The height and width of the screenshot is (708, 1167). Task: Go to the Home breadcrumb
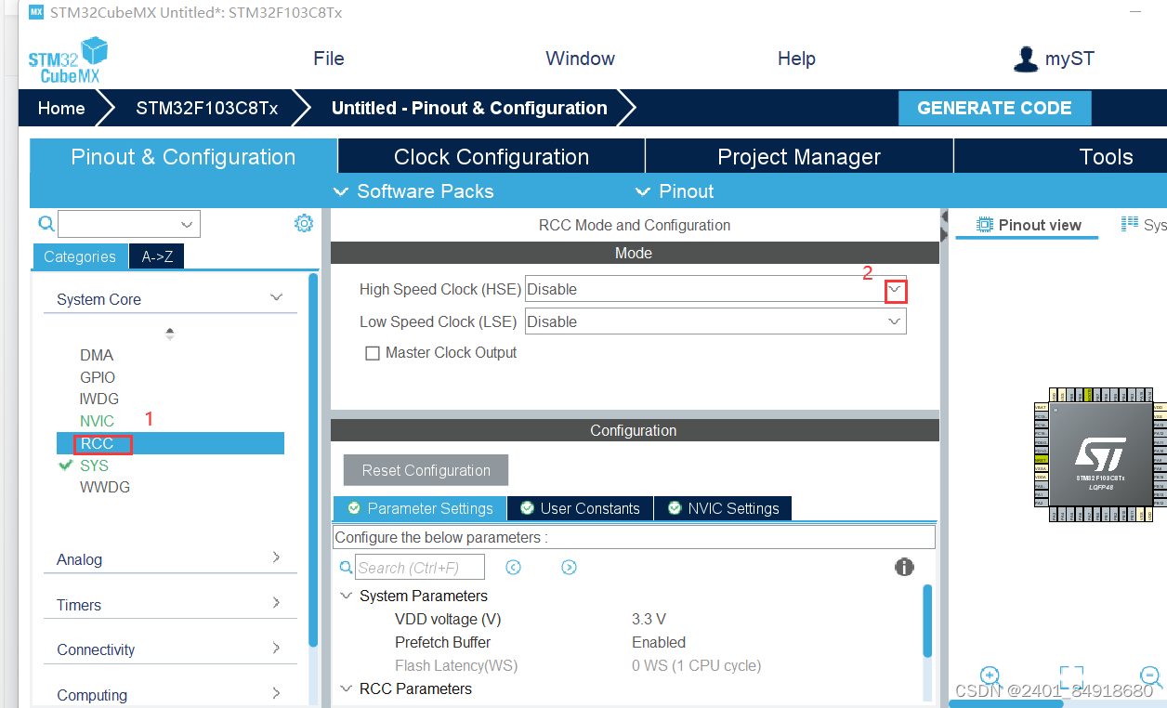pos(61,108)
